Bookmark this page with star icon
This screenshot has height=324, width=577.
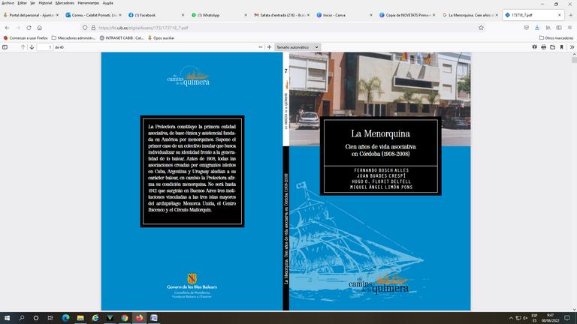pos(481,28)
